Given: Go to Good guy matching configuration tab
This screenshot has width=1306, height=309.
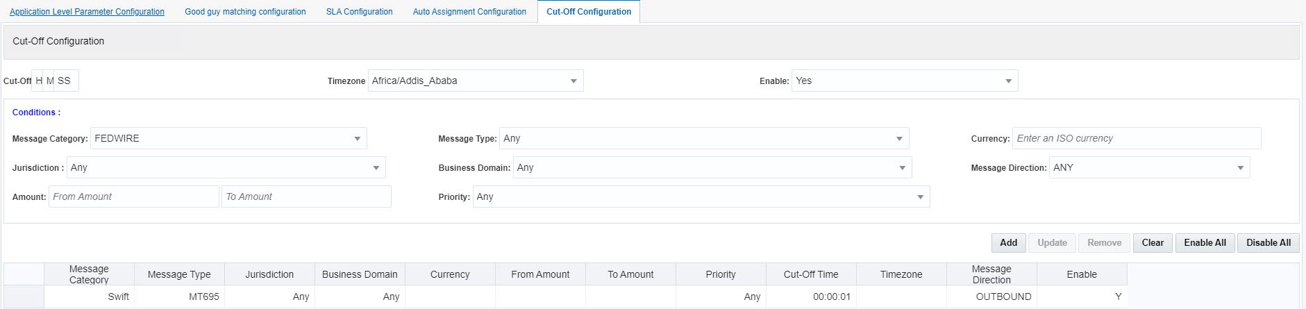Looking at the screenshot, I should click(245, 12).
